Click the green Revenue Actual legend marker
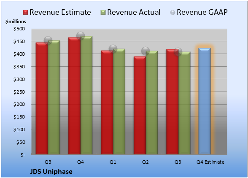The height and width of the screenshot is (178, 248). [103, 13]
